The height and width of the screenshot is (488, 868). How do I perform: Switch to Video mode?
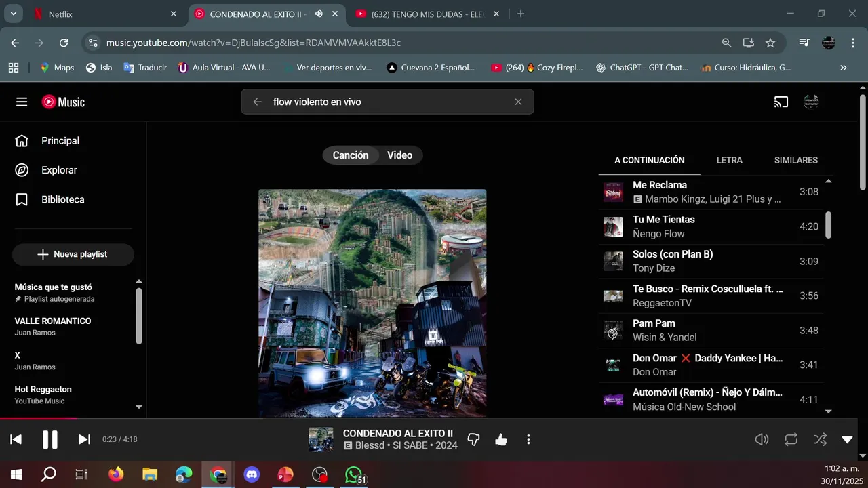400,155
